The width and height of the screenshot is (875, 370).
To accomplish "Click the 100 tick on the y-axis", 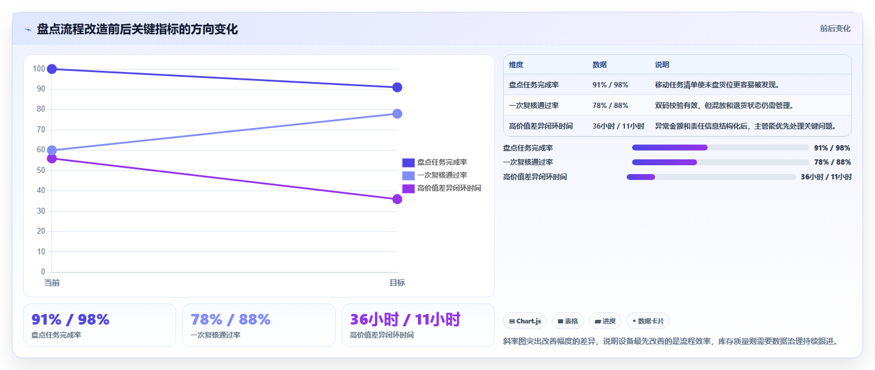I will coord(39,69).
